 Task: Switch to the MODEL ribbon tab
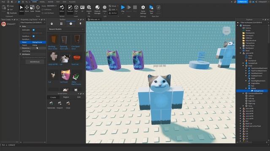tap(42, 2)
